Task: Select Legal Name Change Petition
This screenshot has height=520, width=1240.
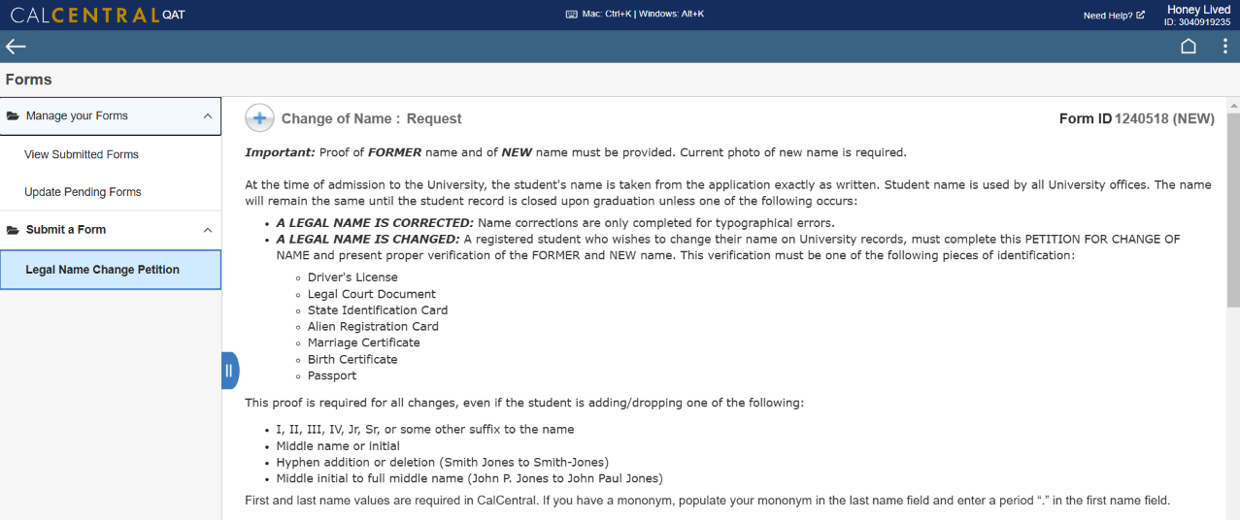Action: [102, 270]
